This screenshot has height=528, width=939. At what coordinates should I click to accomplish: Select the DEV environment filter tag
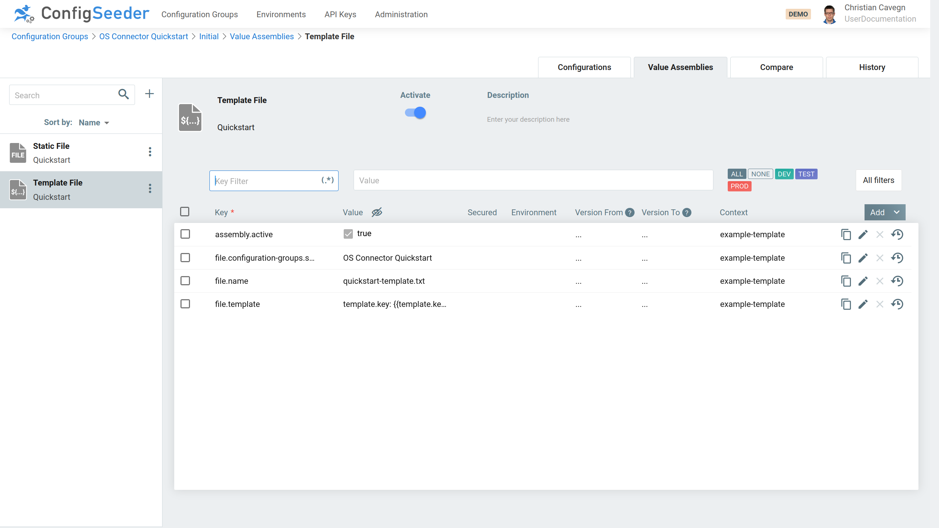(784, 174)
